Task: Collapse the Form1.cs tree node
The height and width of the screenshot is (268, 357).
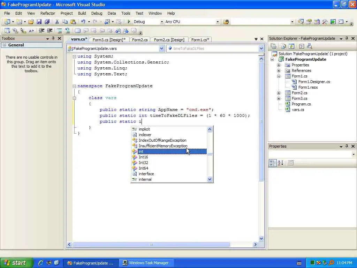Action: [x=279, y=76]
